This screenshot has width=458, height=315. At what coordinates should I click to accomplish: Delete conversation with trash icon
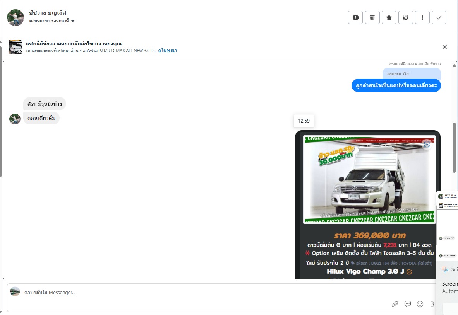(372, 17)
